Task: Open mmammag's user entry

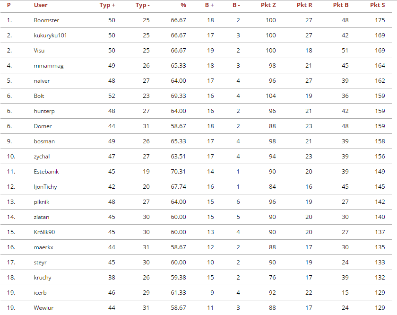Action: point(49,66)
